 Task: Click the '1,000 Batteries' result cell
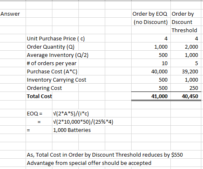click(x=72, y=130)
